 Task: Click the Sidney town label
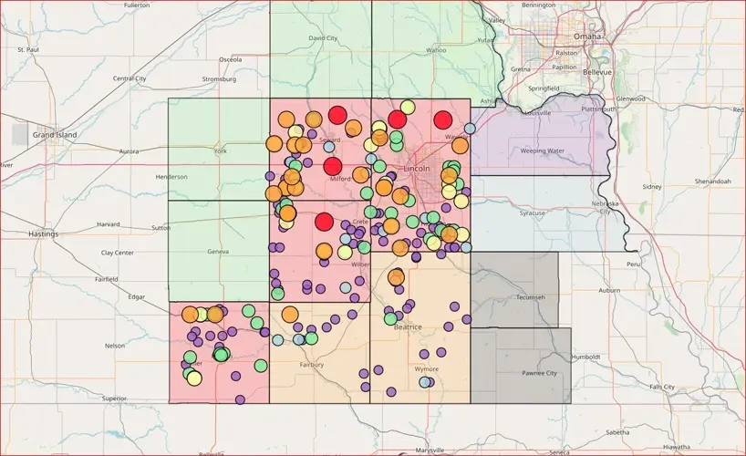(x=652, y=187)
